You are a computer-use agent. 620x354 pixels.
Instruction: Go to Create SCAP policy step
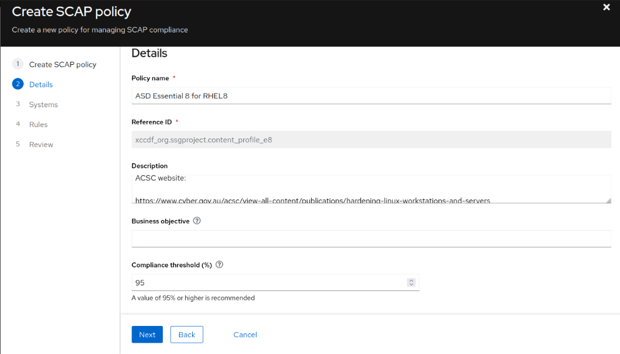click(x=62, y=64)
